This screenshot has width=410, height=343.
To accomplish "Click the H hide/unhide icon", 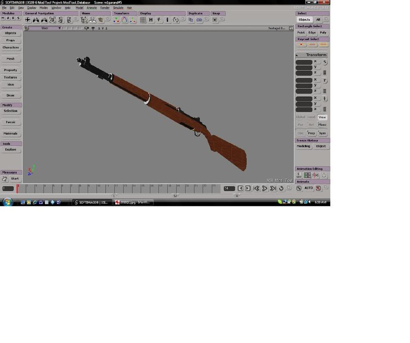I will [x=151, y=20].
